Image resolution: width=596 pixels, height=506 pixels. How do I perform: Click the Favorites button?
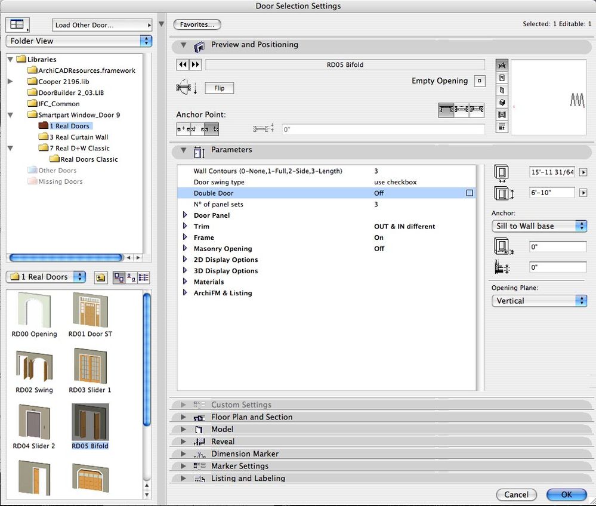tap(197, 25)
